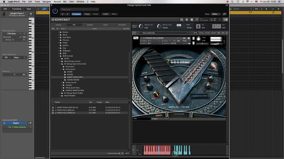Switch to Database tab in browser
The image size is (284, 159).
tap(90, 25)
